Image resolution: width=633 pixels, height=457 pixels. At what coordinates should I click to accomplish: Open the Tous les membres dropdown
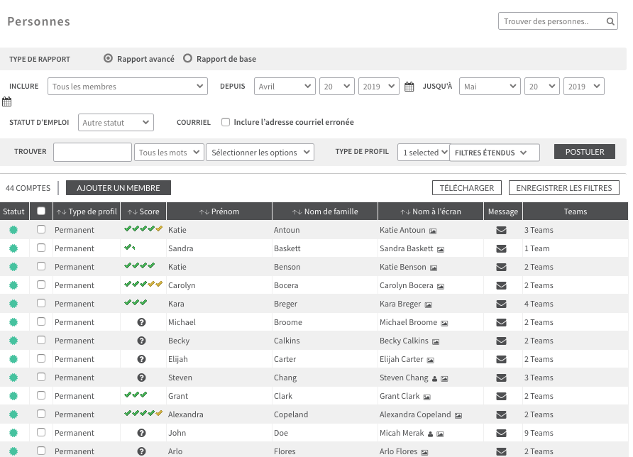128,87
